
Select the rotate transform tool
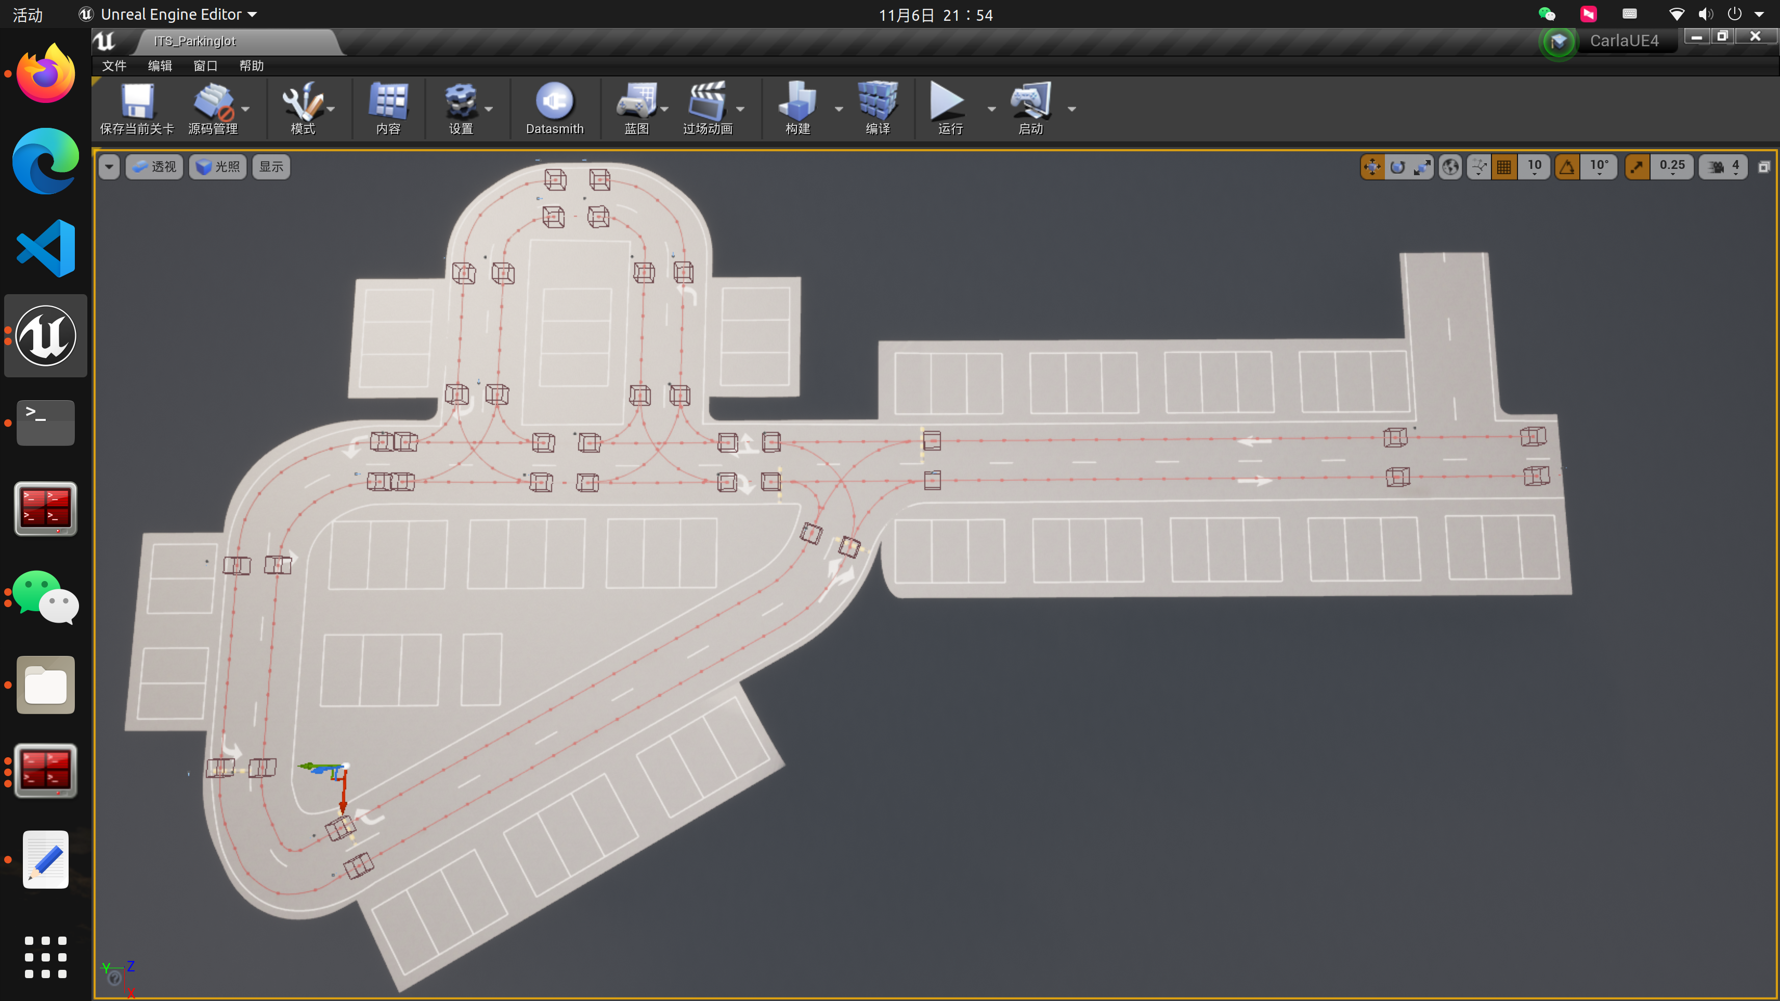[x=1397, y=167]
